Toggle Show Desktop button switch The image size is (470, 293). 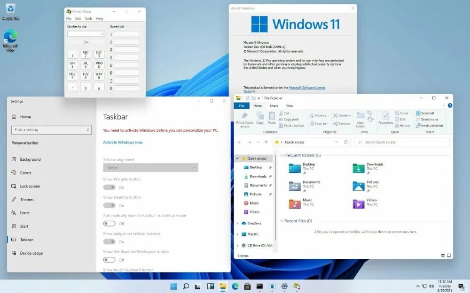click(x=109, y=205)
